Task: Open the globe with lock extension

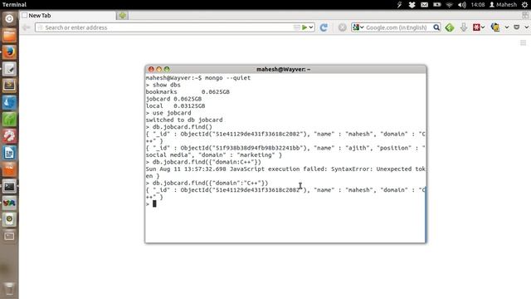Action: 495,27
